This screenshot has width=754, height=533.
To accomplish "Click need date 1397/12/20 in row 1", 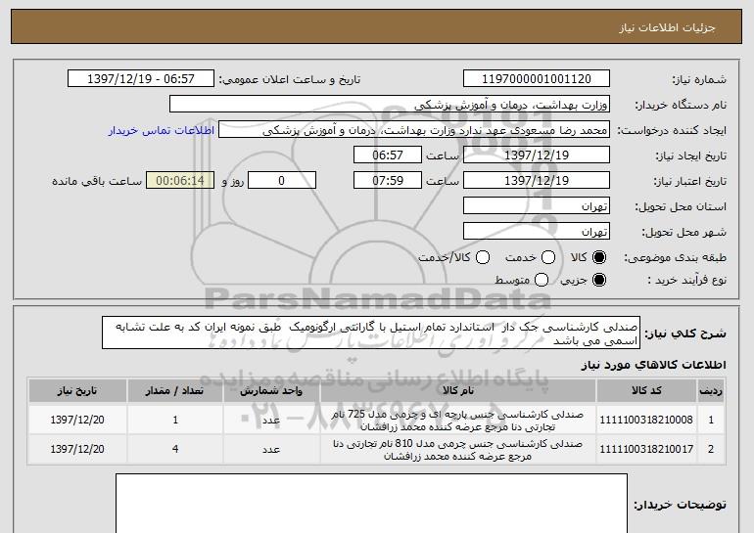I will point(77,421).
